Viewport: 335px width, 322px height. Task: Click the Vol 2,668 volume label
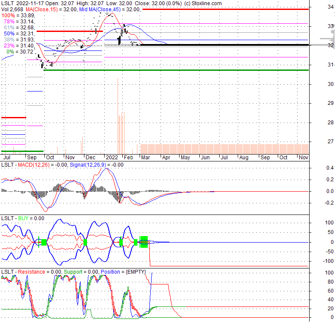pos(13,9)
